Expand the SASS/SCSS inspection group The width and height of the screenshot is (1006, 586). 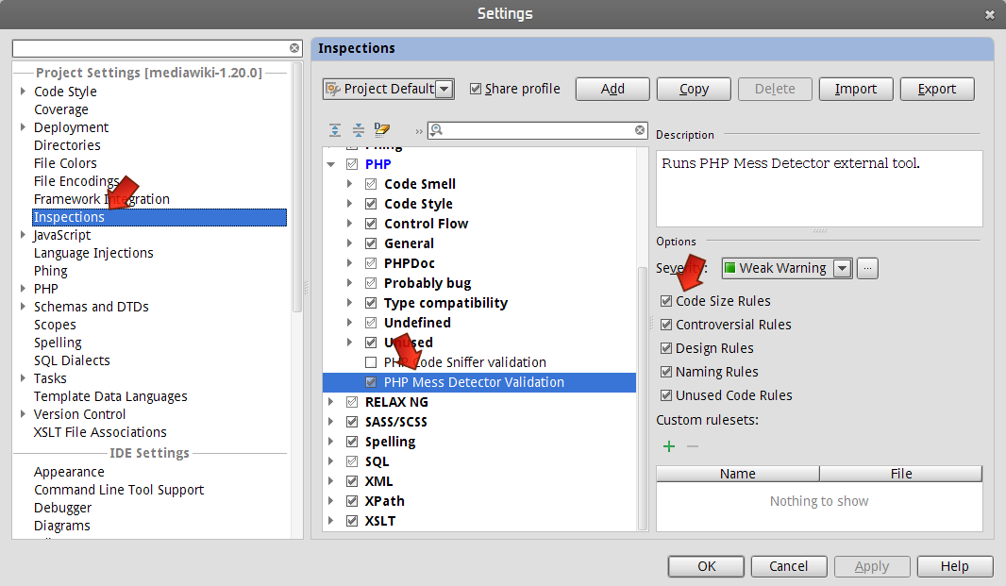click(331, 423)
